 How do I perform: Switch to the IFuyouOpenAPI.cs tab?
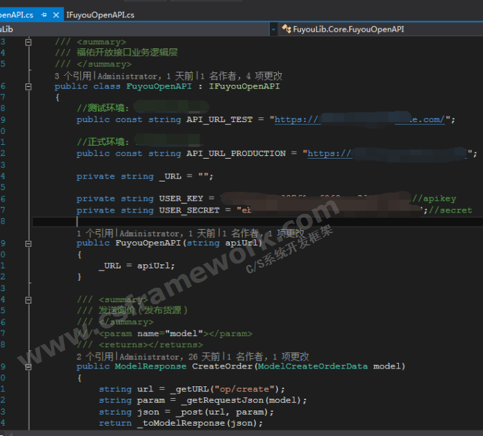point(100,14)
